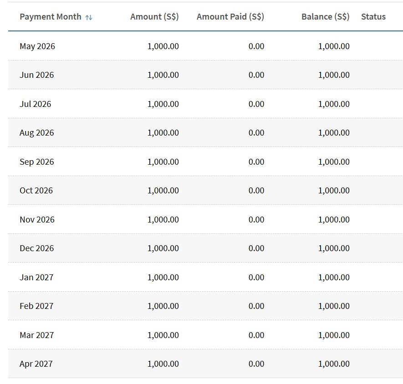Screen dimensions: 403x384
Task: Click the Oct 2026 amount value
Action: point(163,191)
